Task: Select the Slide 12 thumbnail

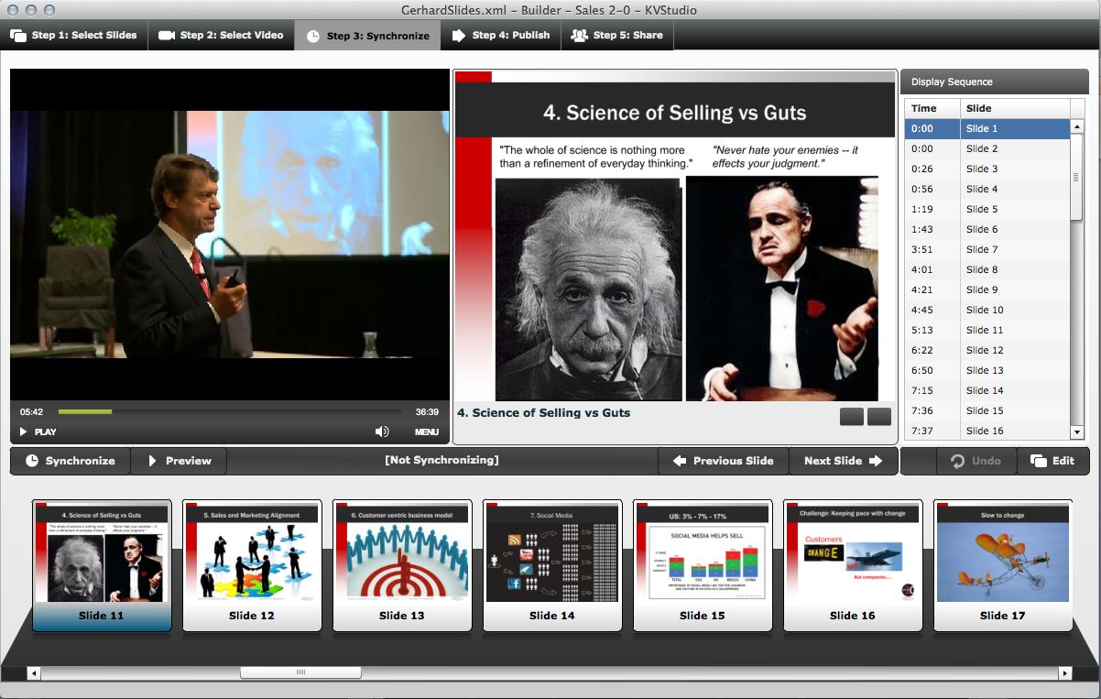Action: tap(252, 565)
